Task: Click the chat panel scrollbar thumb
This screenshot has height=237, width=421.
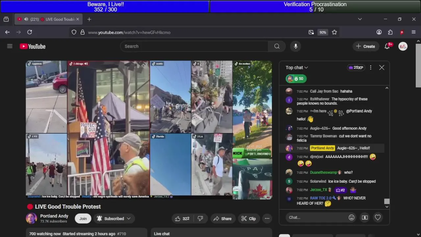Action: [387, 201]
